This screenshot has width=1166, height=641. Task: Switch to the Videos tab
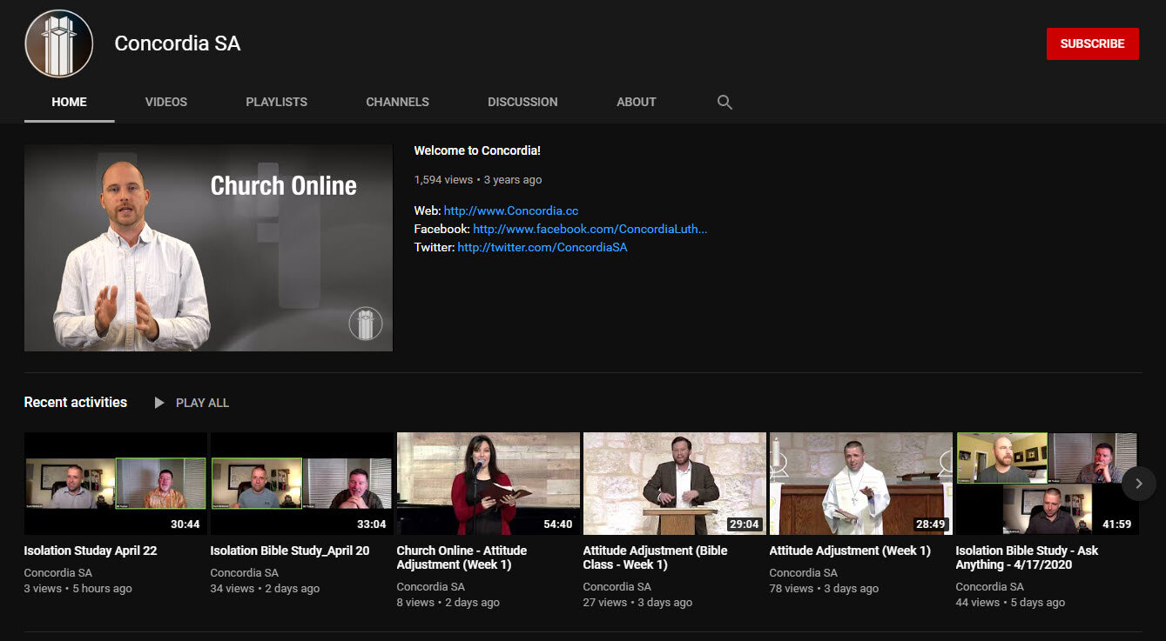(166, 102)
